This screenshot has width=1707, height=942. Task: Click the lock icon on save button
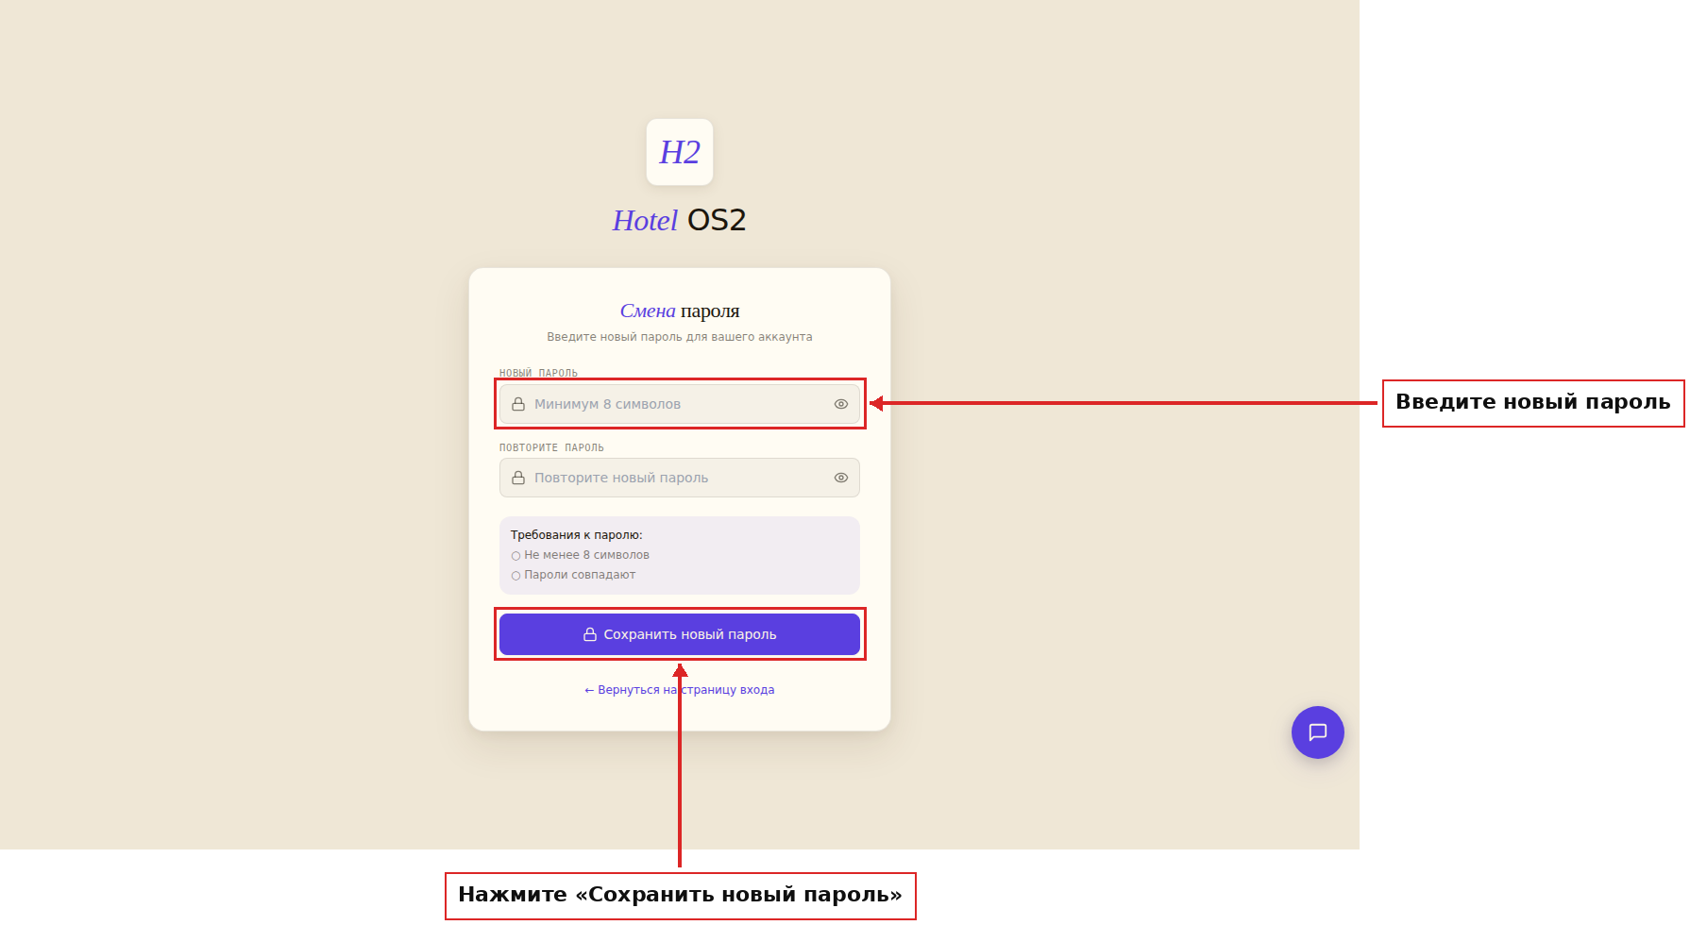click(x=590, y=634)
